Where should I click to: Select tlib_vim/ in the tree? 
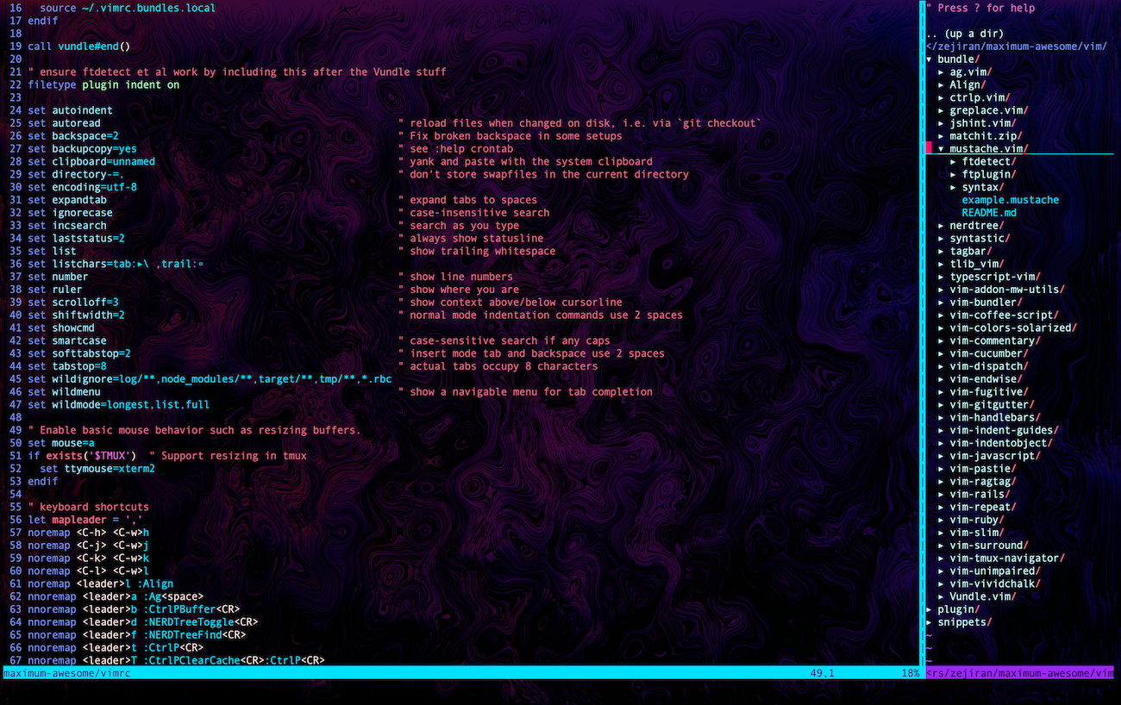point(977,265)
